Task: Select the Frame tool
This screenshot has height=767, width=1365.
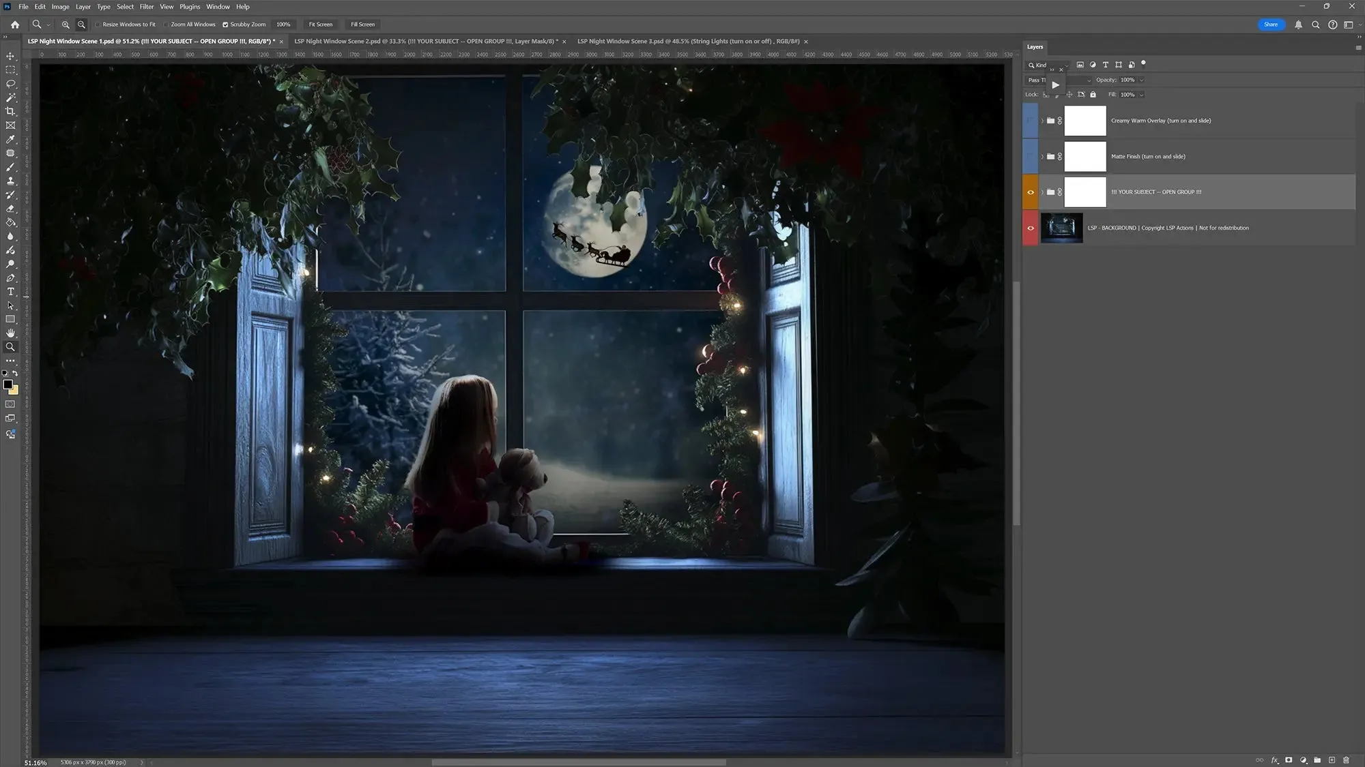Action: [x=10, y=125]
